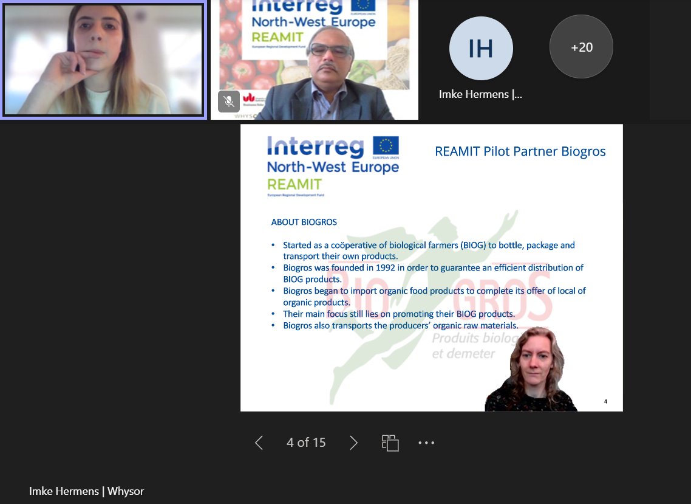Screen dimensions: 691x504
Task: Open the three-dots more options menu
Action: pos(426,443)
